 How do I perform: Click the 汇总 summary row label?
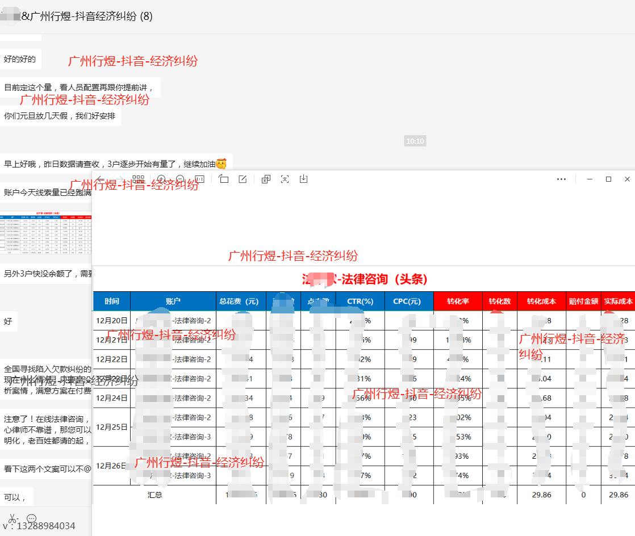click(154, 495)
